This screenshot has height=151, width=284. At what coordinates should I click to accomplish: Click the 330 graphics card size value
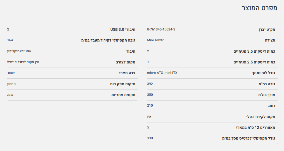click(x=150, y=138)
